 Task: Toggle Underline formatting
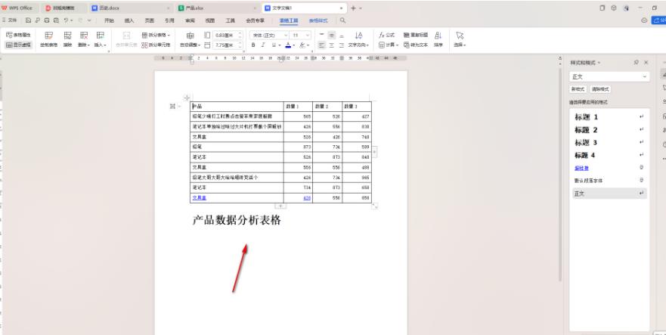coord(274,45)
